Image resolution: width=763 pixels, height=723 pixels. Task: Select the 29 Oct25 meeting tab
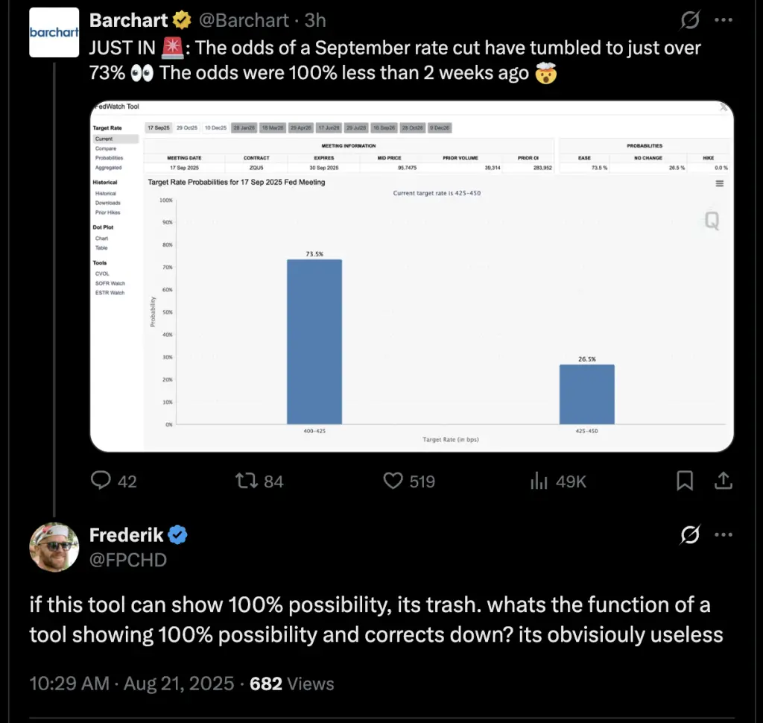(x=187, y=128)
